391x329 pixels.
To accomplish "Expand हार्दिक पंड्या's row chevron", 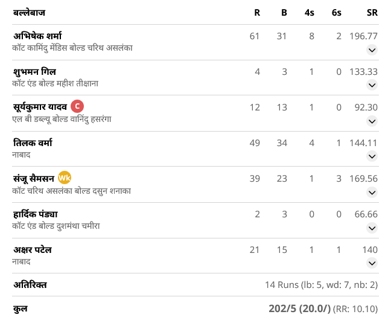I will tap(372, 228).
